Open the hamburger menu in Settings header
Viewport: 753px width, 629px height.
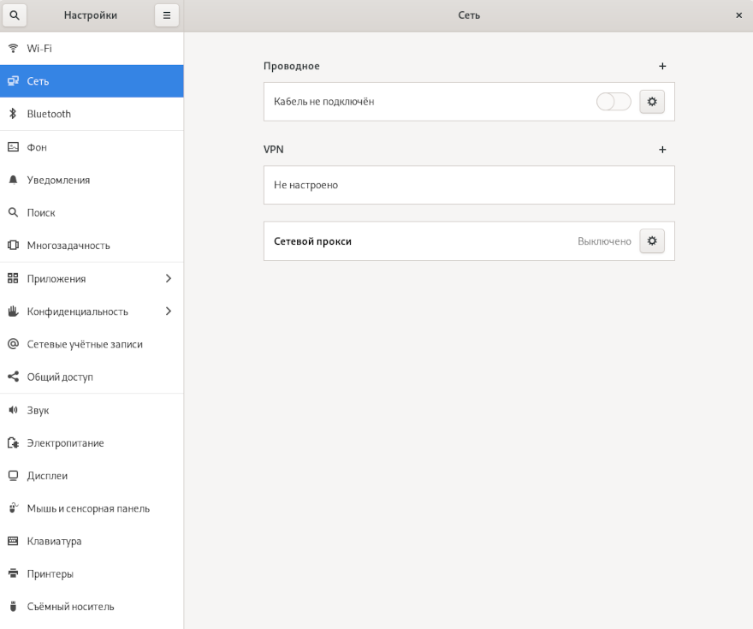[x=167, y=15]
